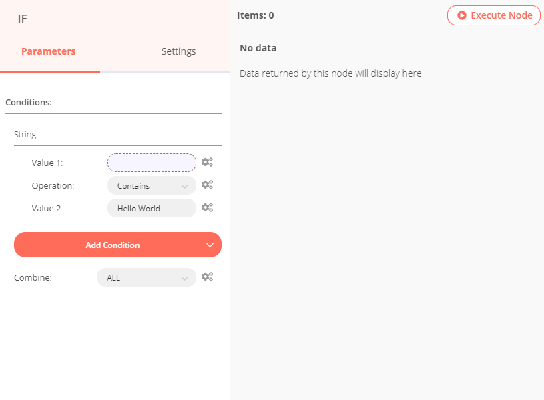Click the 'Data returned by this node' message
544x400 pixels.
tap(330, 73)
